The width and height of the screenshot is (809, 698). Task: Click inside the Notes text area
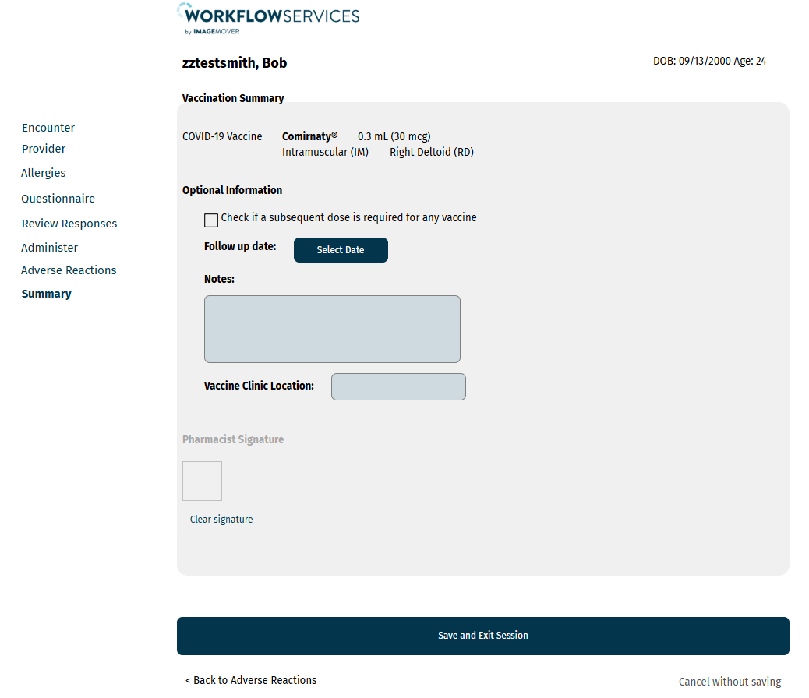[x=332, y=329]
